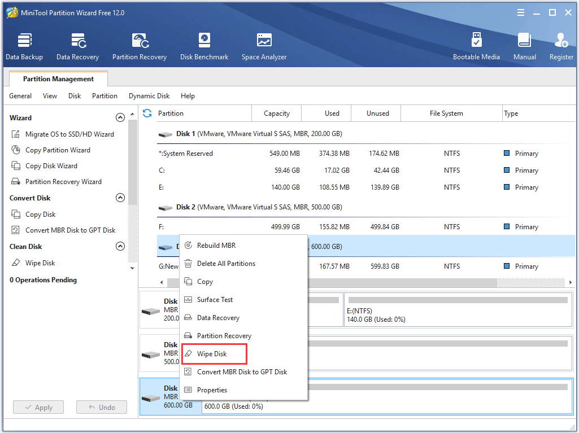Select the E: partition row

(x=366, y=187)
